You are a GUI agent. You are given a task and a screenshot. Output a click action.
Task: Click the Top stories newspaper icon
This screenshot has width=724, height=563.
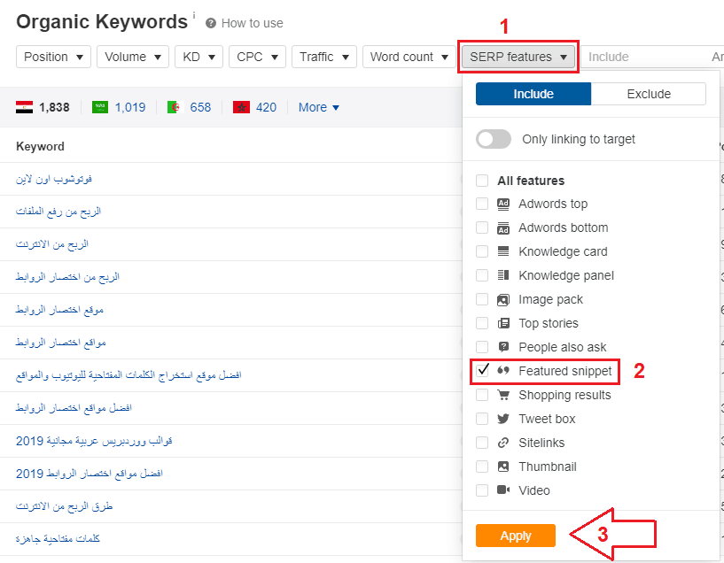(503, 323)
